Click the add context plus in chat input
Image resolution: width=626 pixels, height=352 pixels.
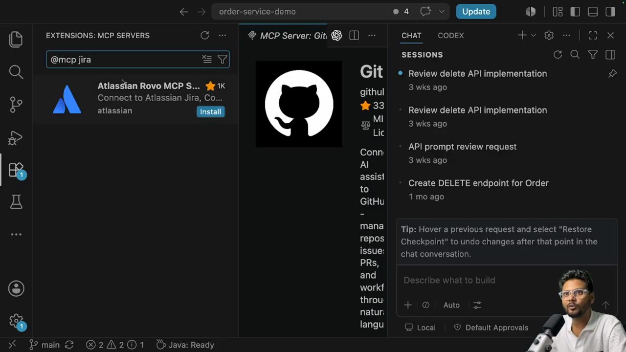[408, 305]
